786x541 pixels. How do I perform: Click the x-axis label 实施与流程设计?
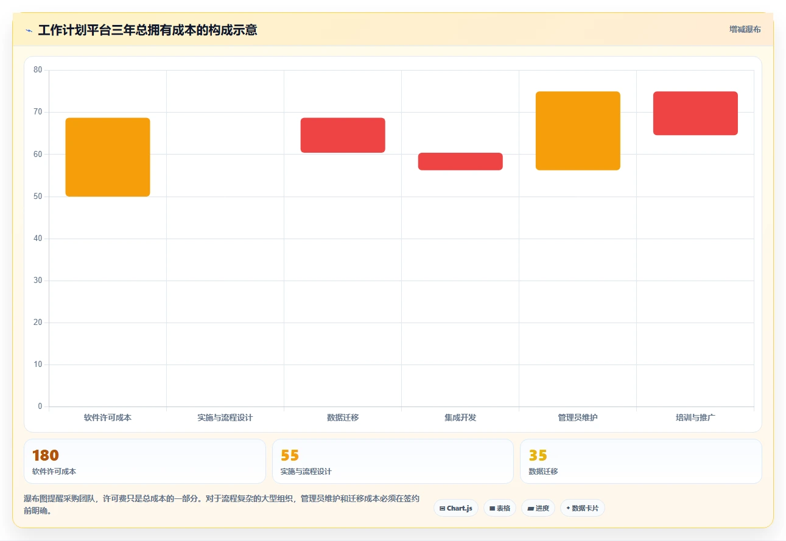tap(225, 417)
